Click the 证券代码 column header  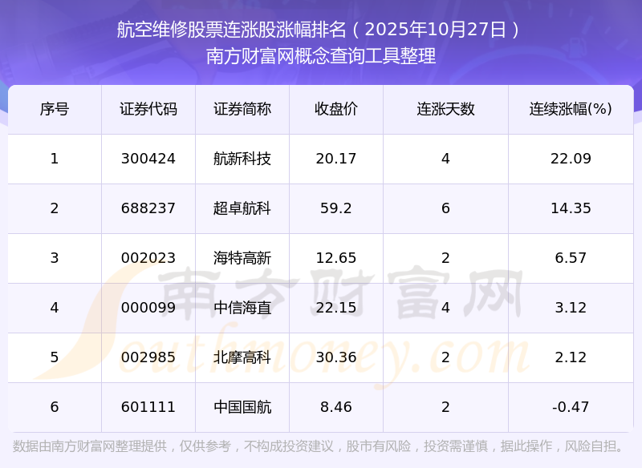click(x=148, y=109)
